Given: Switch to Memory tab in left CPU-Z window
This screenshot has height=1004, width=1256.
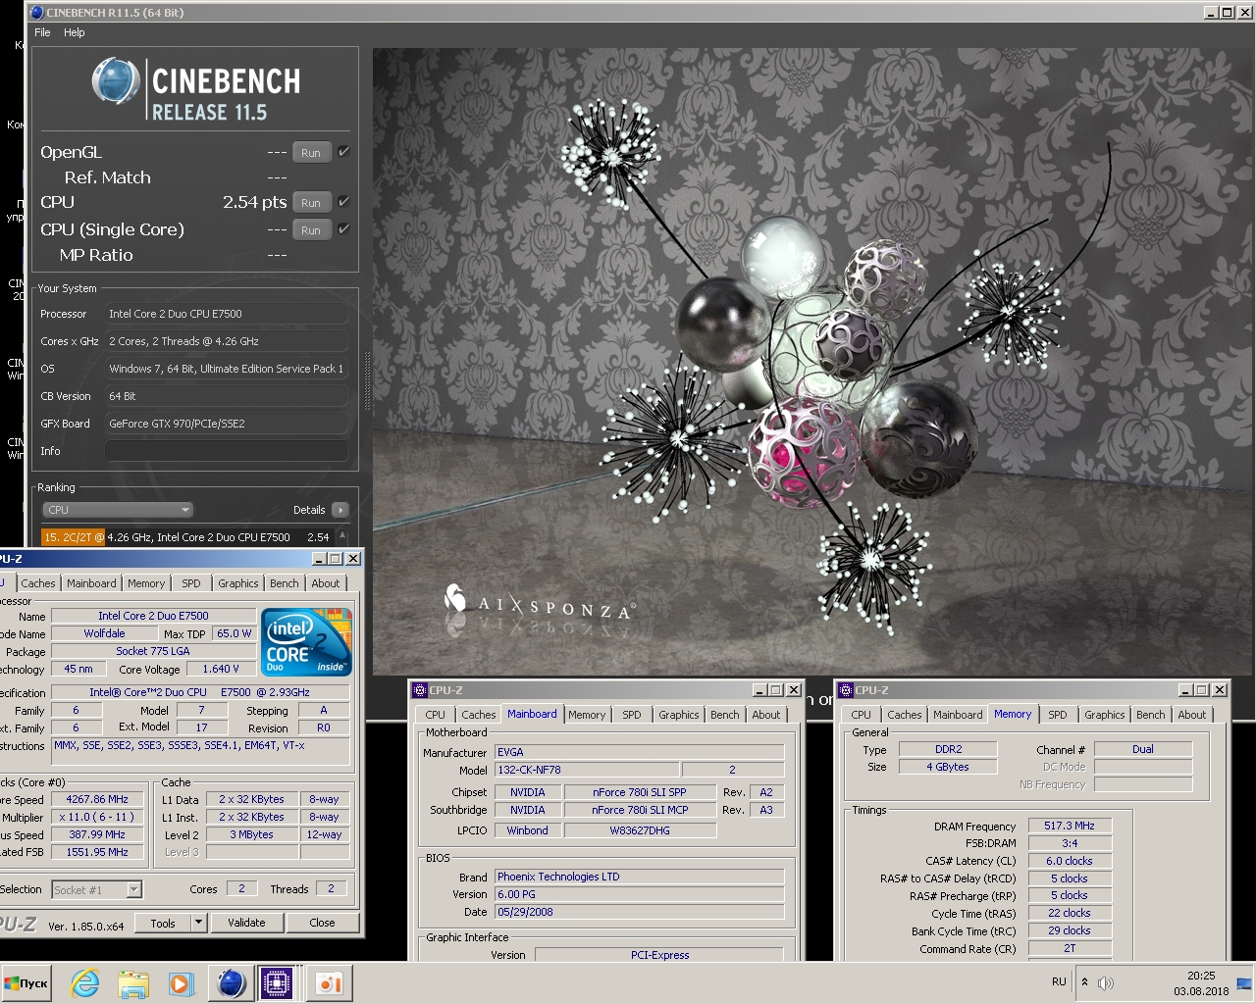Looking at the screenshot, I should (x=146, y=583).
